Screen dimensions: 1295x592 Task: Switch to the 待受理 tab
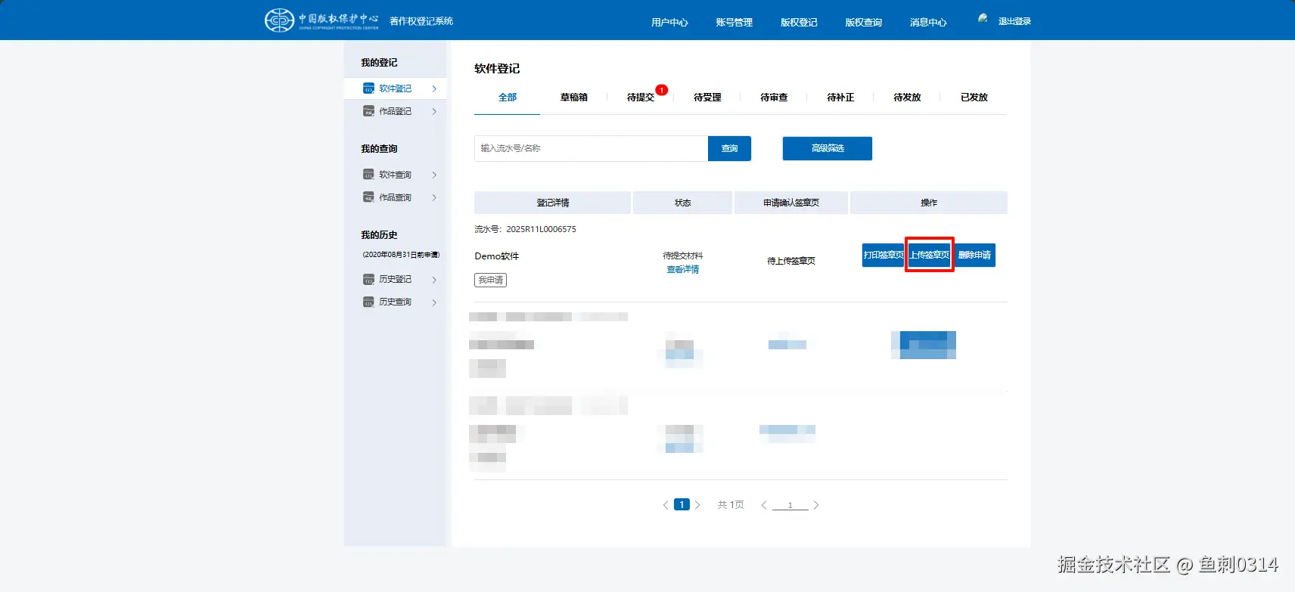[x=707, y=98]
